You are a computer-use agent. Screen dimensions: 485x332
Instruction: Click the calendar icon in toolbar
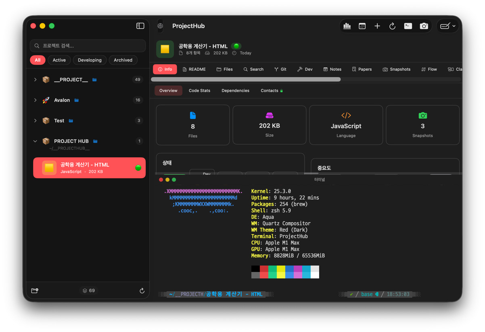tap(362, 26)
